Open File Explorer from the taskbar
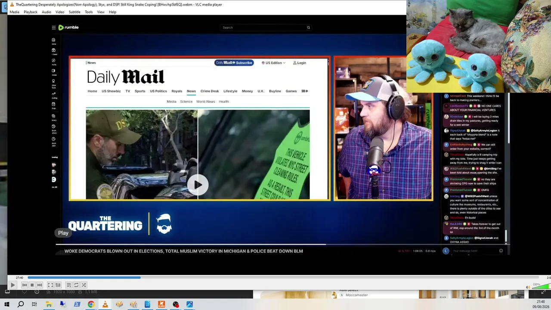 click(49, 304)
